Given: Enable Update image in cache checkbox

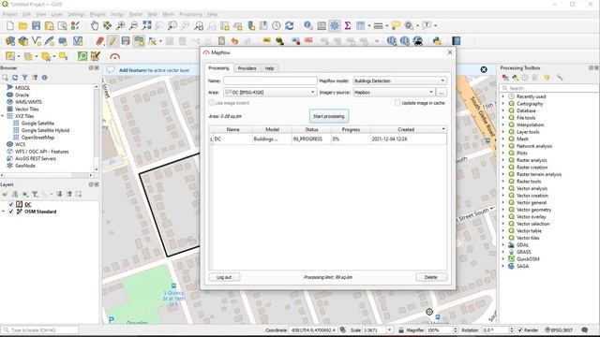Looking at the screenshot, I should point(397,103).
